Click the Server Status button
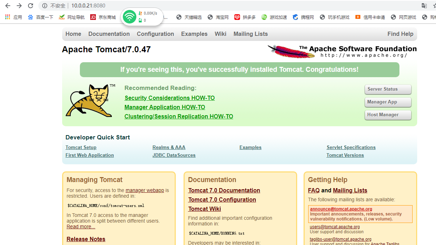436x245 pixels. point(388,89)
